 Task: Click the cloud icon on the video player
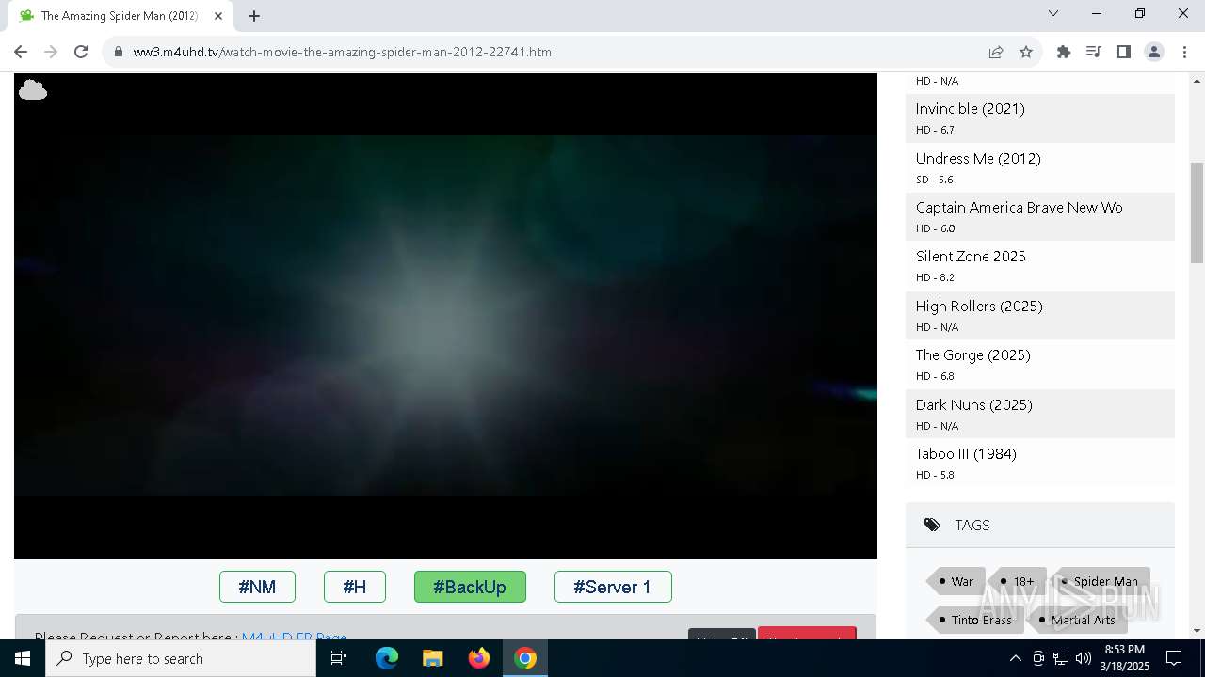(x=33, y=90)
